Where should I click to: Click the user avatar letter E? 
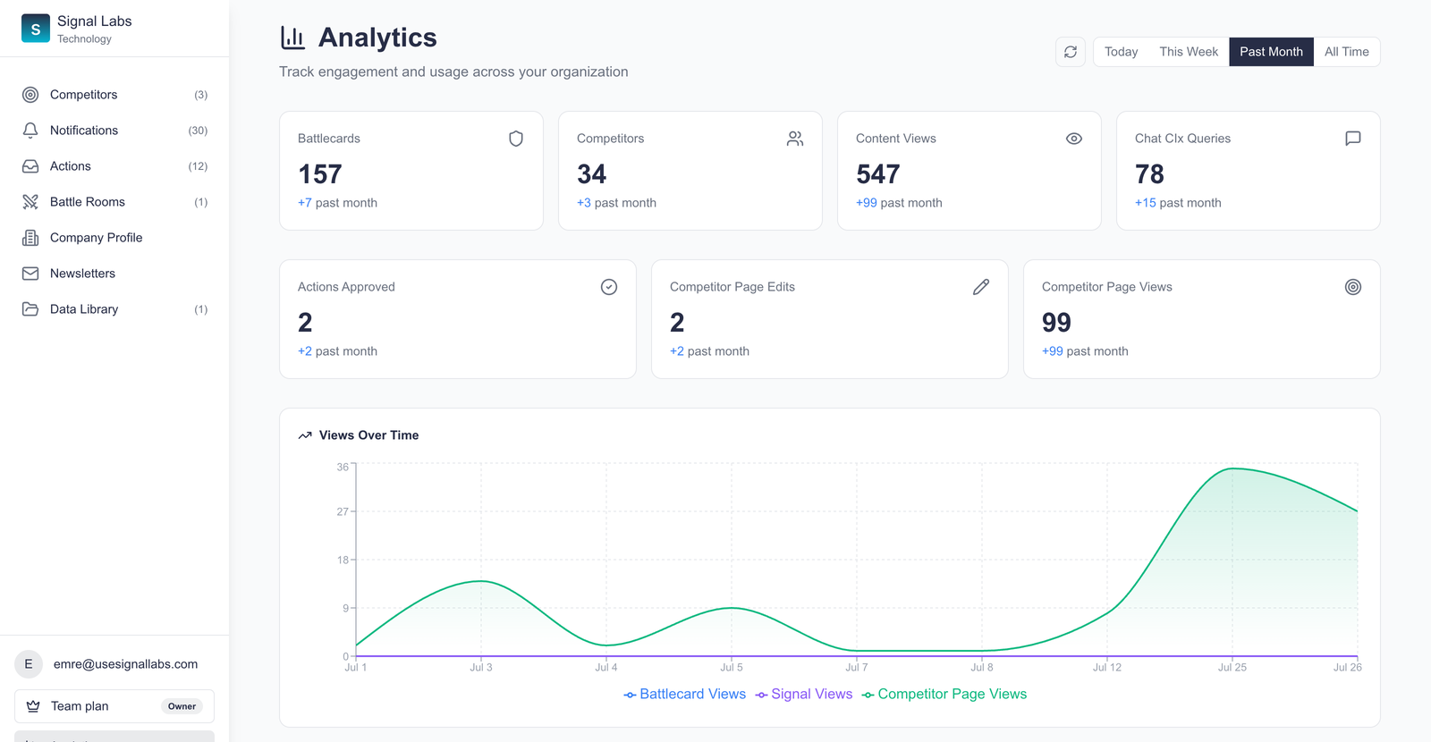click(x=29, y=664)
